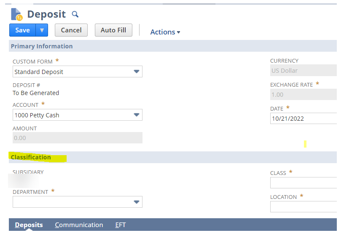The width and height of the screenshot is (360, 238).
Task: Open the EFT tab
Action: coord(121,225)
